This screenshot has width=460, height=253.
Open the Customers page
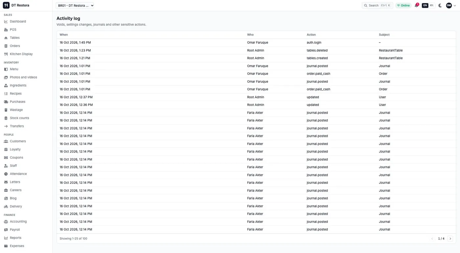[x=18, y=141]
